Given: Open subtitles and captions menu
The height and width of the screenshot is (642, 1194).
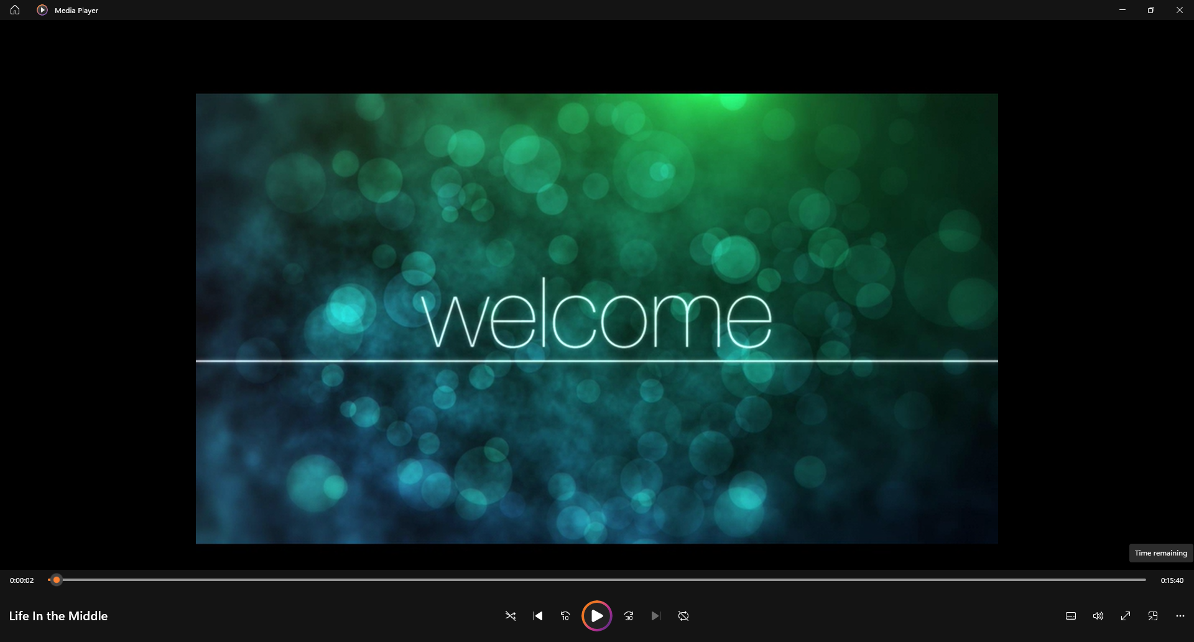Looking at the screenshot, I should click(x=1071, y=616).
